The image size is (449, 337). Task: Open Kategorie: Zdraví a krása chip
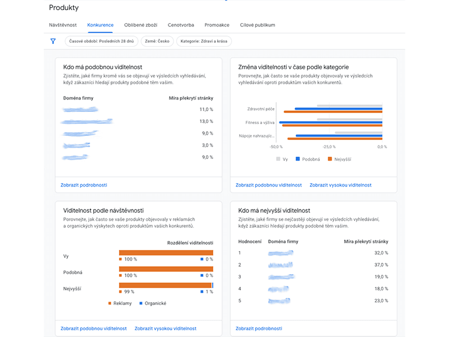pos(204,41)
